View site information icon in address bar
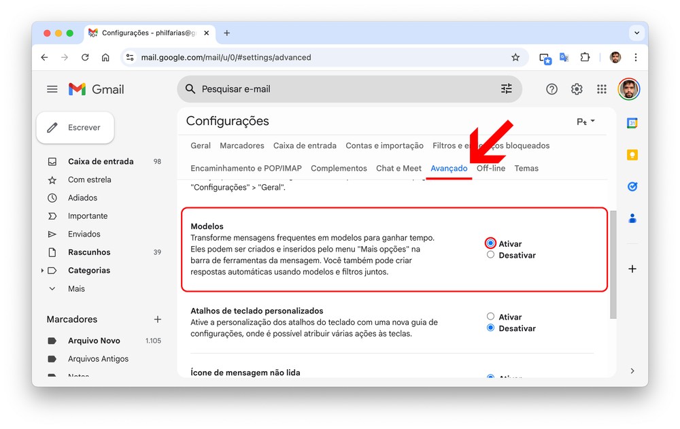The width and height of the screenshot is (680, 429). [129, 57]
